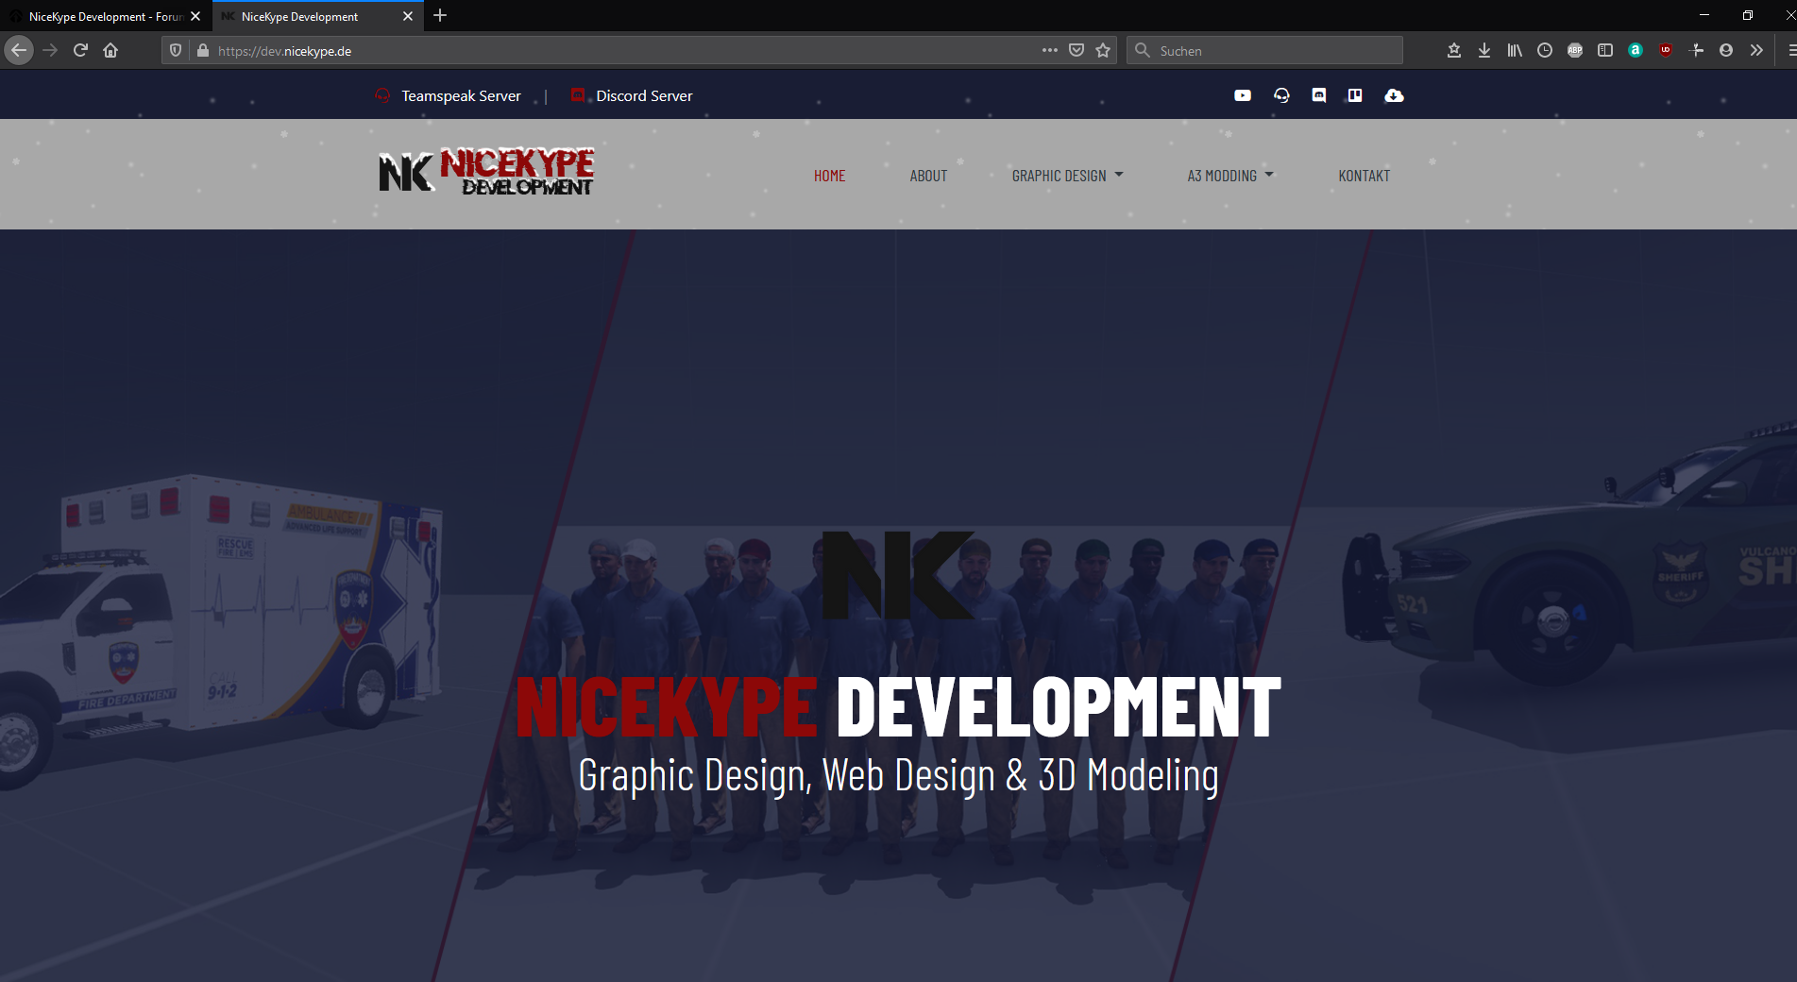Open the Discord icon in header

(x=1319, y=95)
